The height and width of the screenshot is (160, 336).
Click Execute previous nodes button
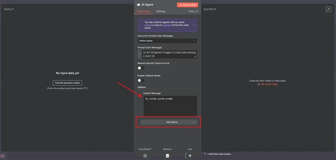(67, 83)
